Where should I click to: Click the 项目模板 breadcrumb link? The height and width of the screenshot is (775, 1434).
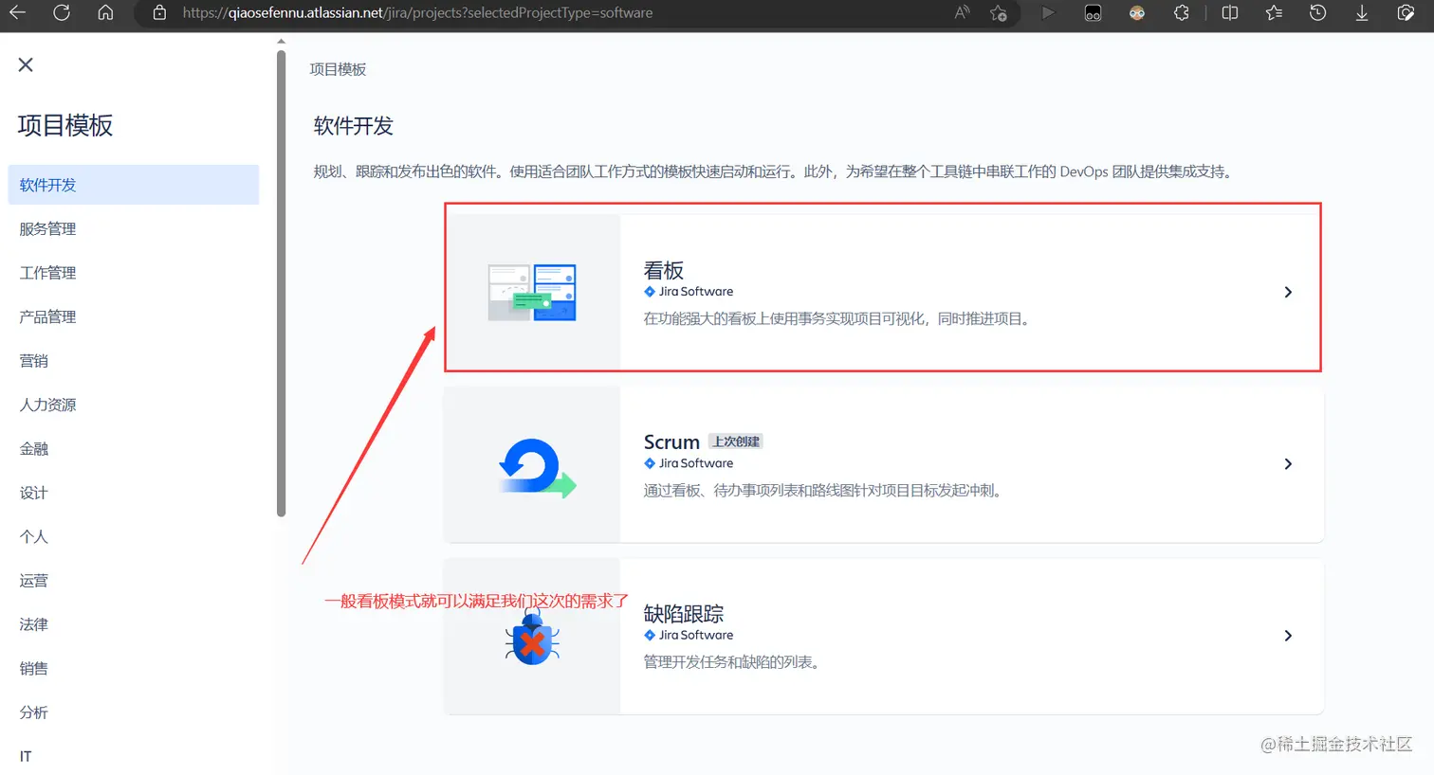(338, 69)
